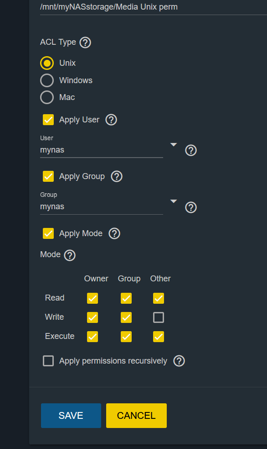Expand the User dropdown arrow

173,145
